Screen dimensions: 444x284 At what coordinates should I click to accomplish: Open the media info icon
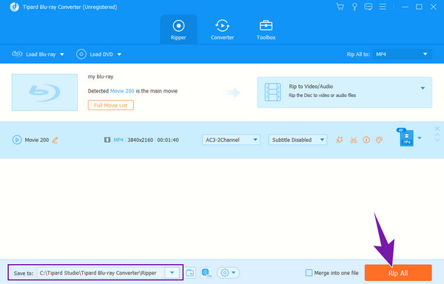(x=366, y=140)
